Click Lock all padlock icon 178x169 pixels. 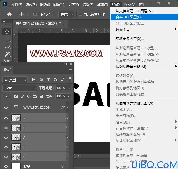[x=42, y=96]
